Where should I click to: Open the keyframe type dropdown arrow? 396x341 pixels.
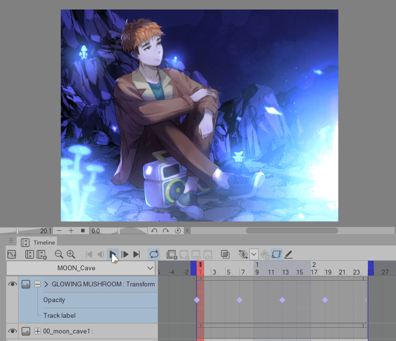[x=254, y=255]
